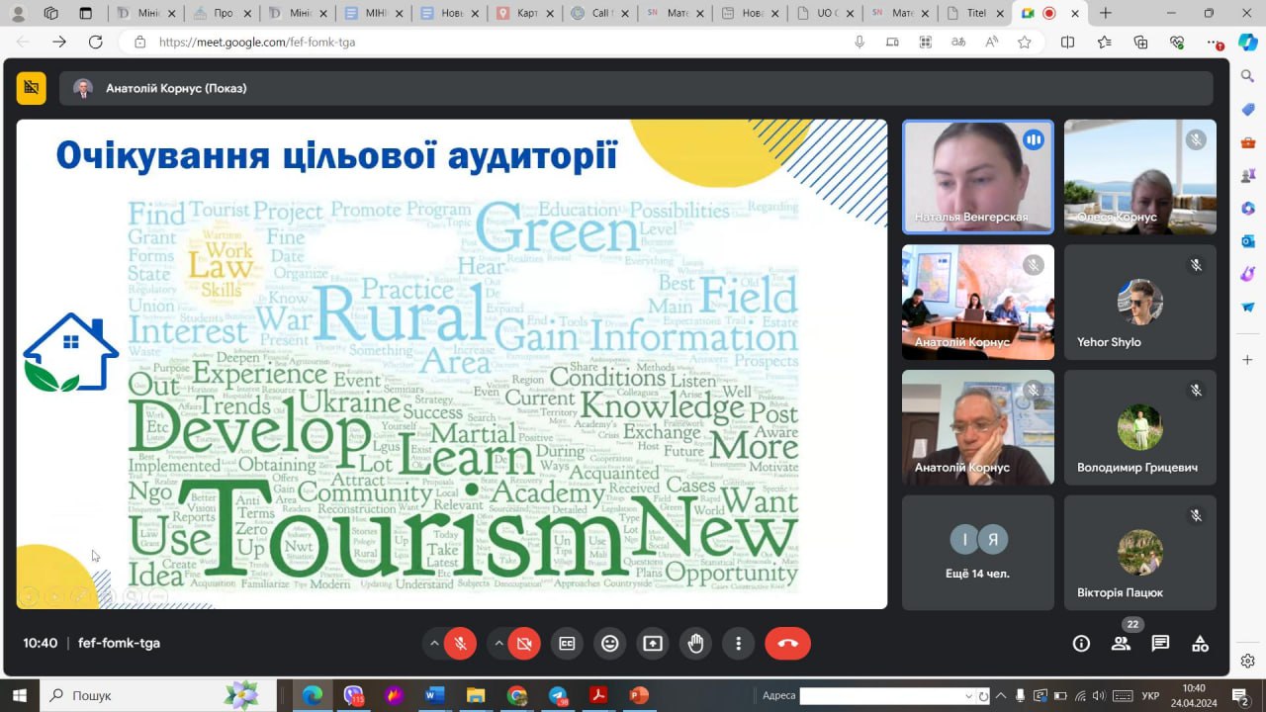Toggle read aloud icon in address bar

[991, 43]
